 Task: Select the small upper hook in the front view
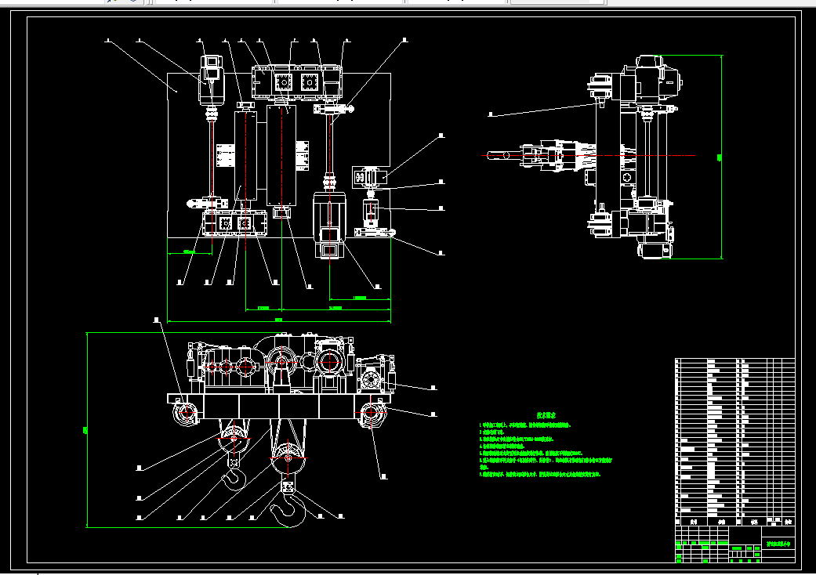pos(236,479)
